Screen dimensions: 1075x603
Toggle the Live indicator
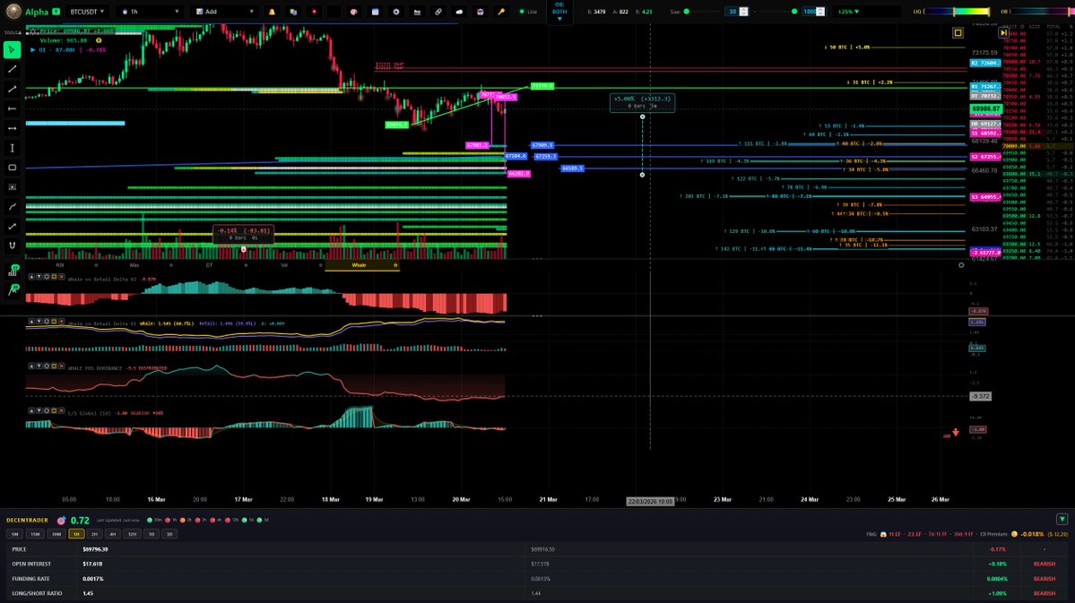tap(528, 12)
